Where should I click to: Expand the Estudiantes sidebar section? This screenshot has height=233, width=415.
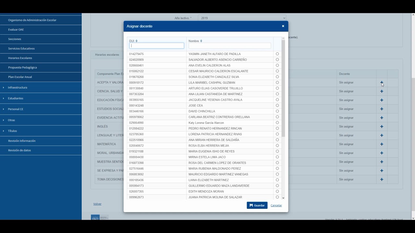tap(41, 98)
